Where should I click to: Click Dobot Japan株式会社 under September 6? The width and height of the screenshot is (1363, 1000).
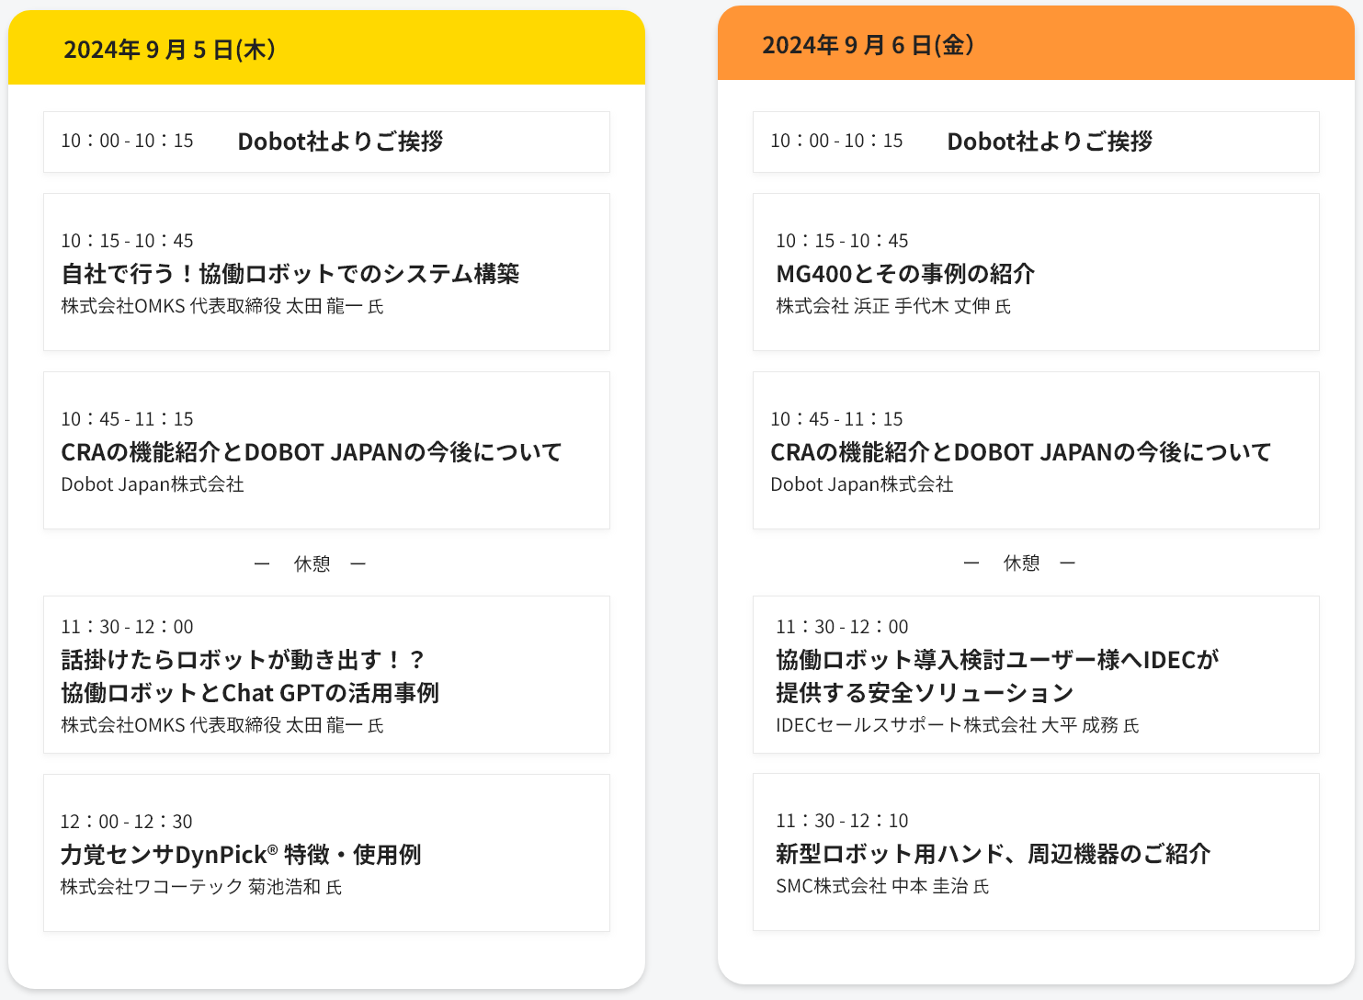(862, 484)
